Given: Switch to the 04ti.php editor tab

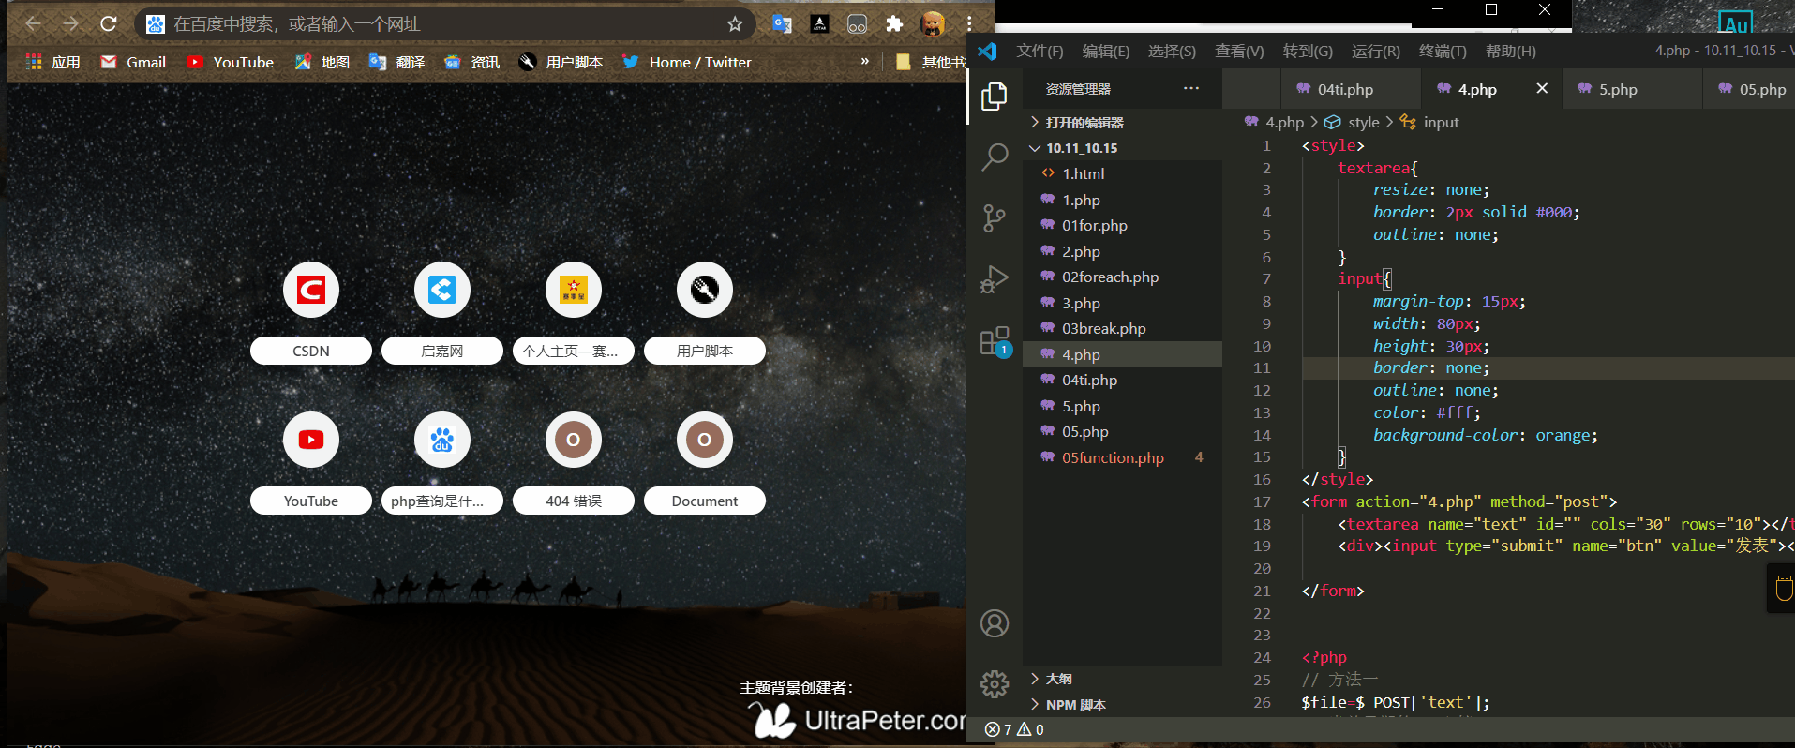Looking at the screenshot, I should pos(1344,90).
